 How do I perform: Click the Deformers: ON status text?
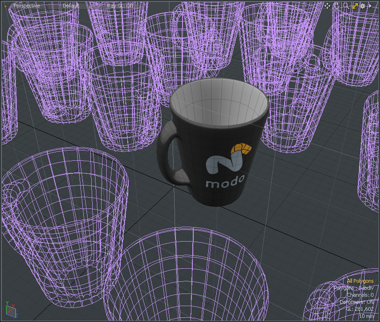coord(357,302)
